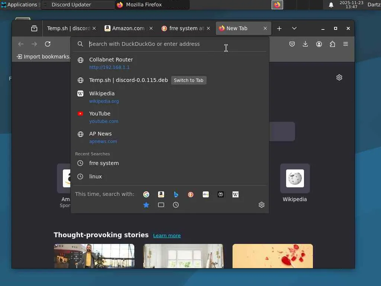Click the Switch to Tab button
The height and width of the screenshot is (286, 381).
point(189,80)
